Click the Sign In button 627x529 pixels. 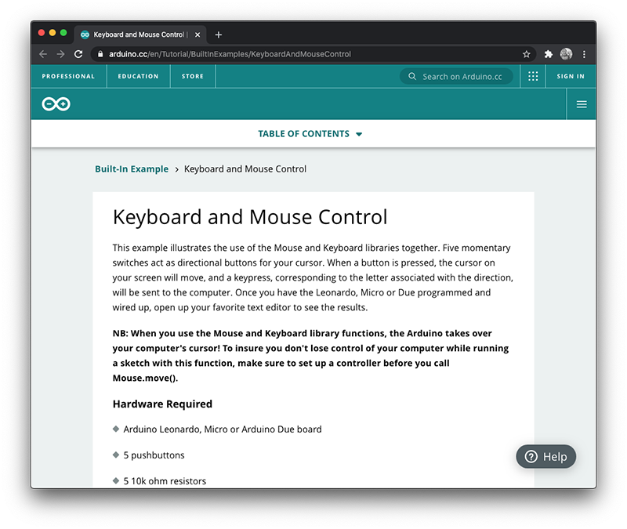pyautogui.click(x=571, y=77)
